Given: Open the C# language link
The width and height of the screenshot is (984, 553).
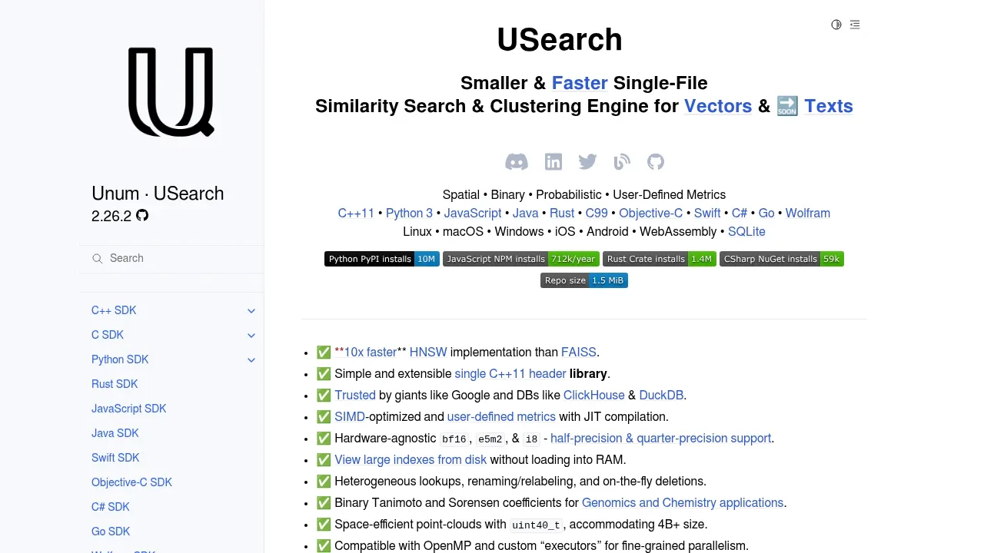Looking at the screenshot, I should tap(740, 214).
